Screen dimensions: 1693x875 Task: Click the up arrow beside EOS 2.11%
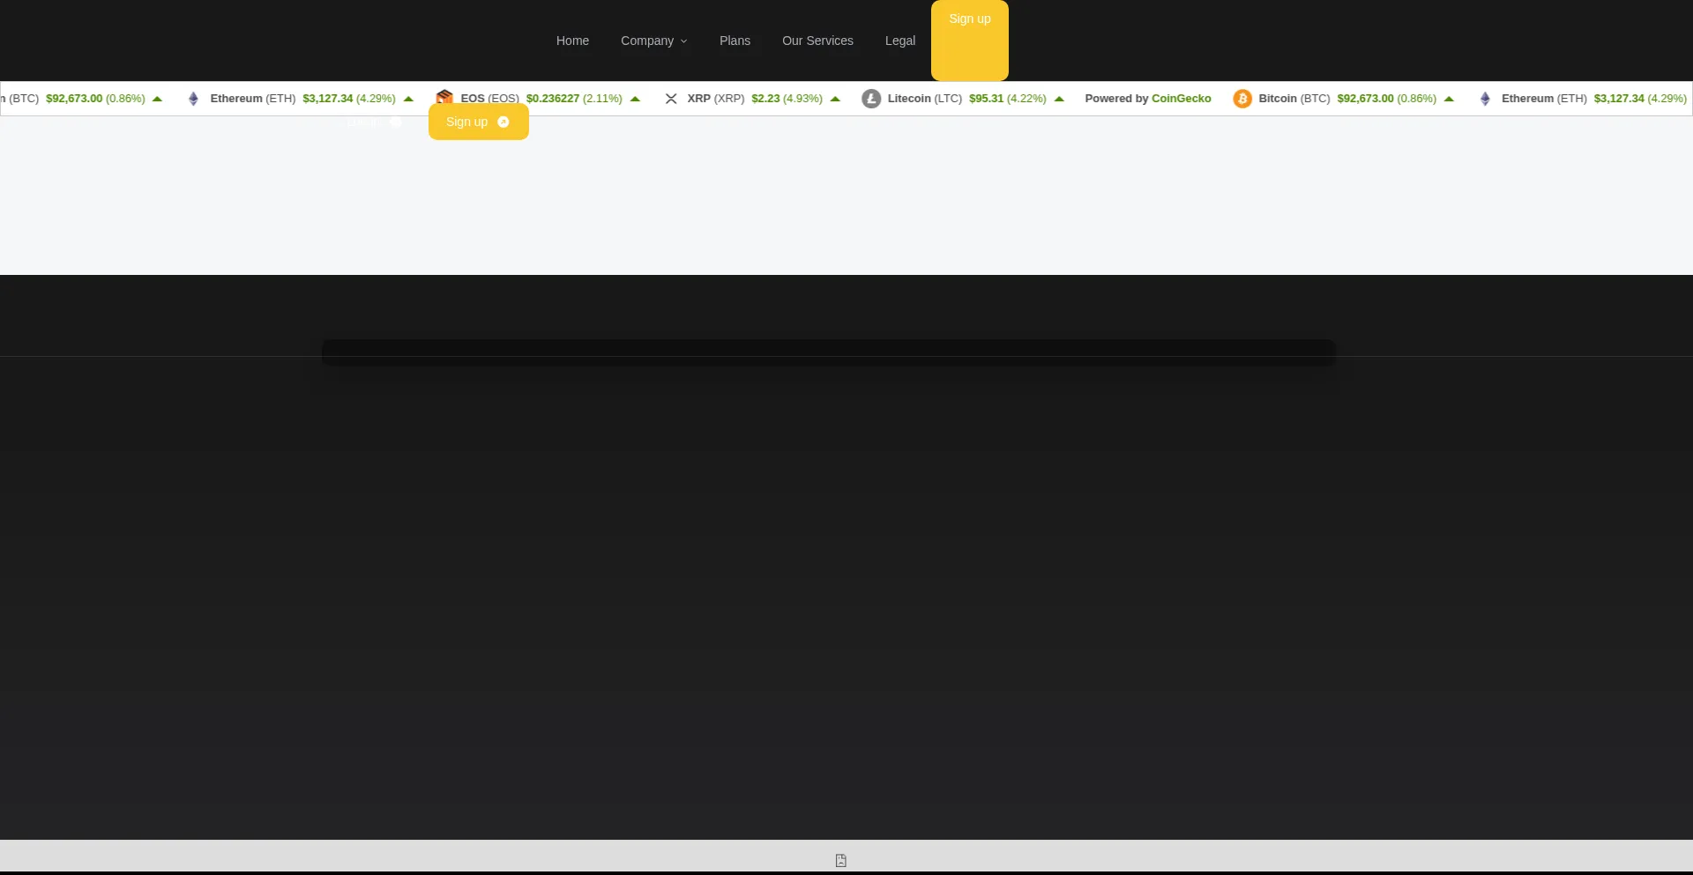(635, 99)
